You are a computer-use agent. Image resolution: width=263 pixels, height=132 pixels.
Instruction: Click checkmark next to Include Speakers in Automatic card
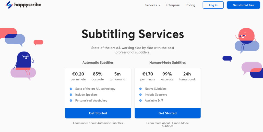coord(71,95)
